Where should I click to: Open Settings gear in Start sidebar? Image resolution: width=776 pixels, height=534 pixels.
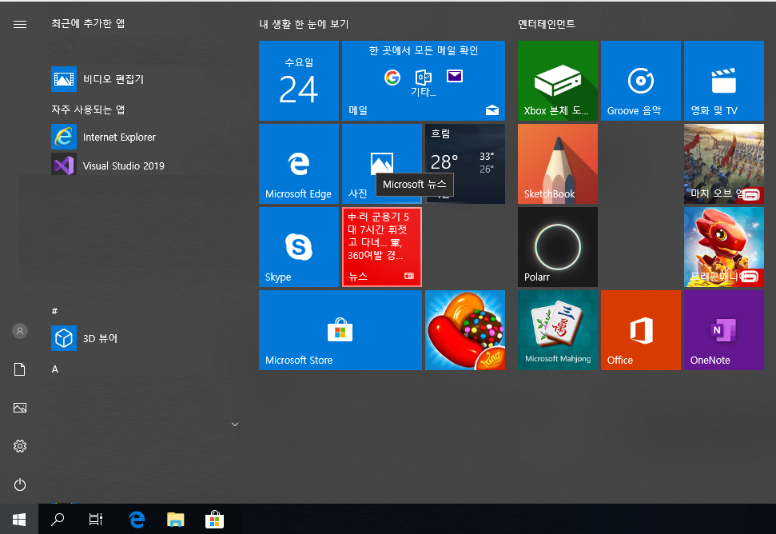20,446
